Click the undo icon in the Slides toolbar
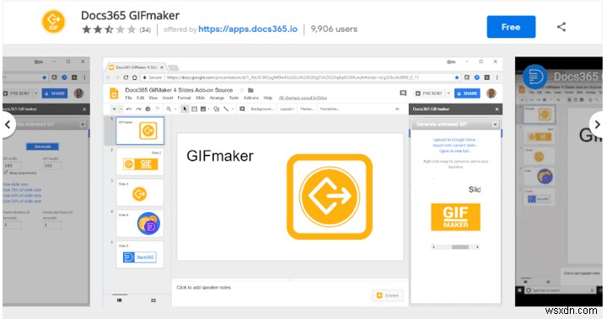This screenshot has height=319, width=607. (129, 109)
